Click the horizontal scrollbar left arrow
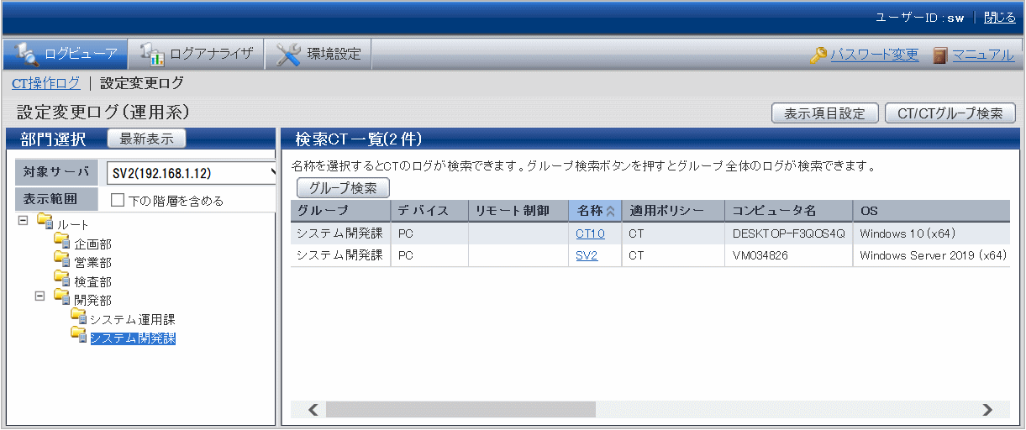The width and height of the screenshot is (1026, 430). pos(313,410)
